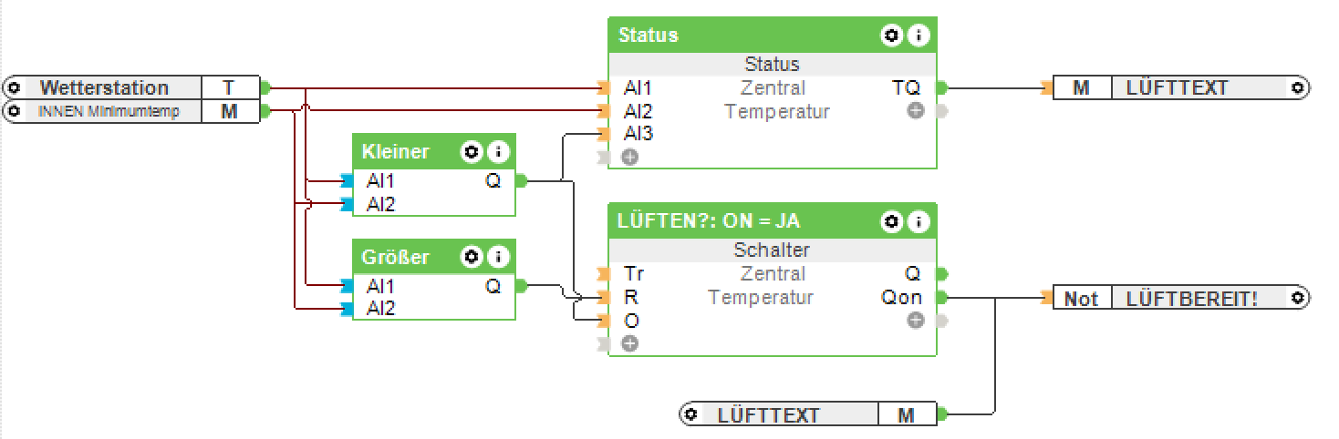Click info icon on LÜFTEN? switch block
This screenshot has height=439, width=1339.
tap(919, 221)
